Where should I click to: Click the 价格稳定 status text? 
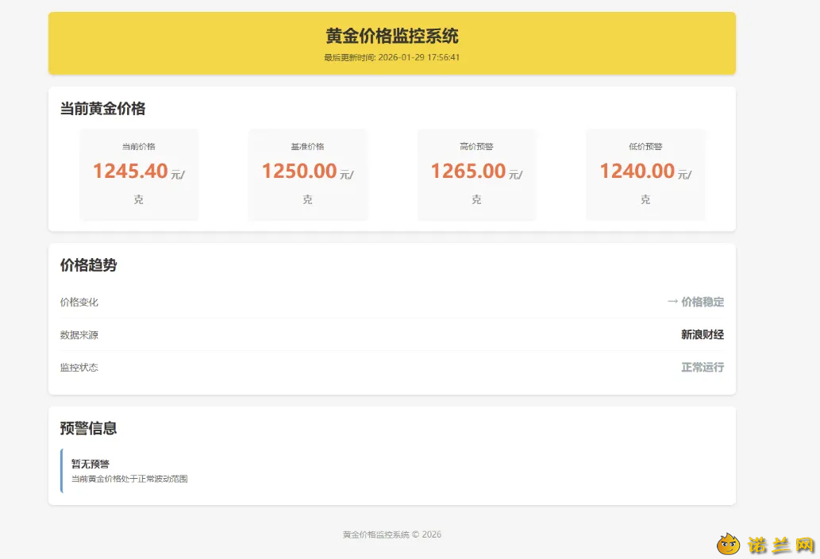[x=703, y=302]
